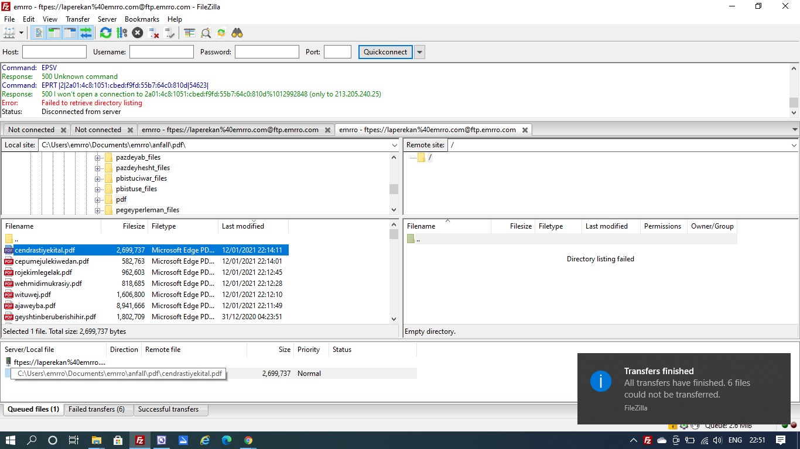
Task: Sort remote files by Owner/Group column
Action: [712, 226]
